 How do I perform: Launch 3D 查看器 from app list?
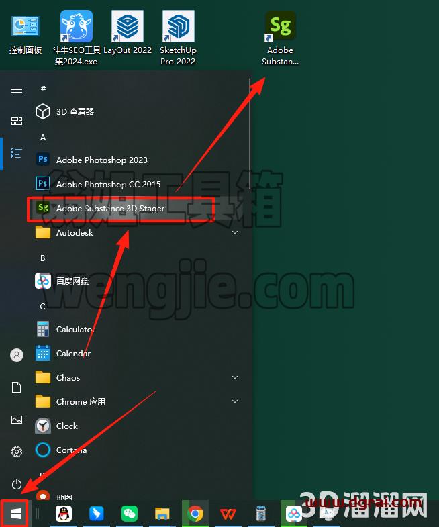[x=138, y=111]
